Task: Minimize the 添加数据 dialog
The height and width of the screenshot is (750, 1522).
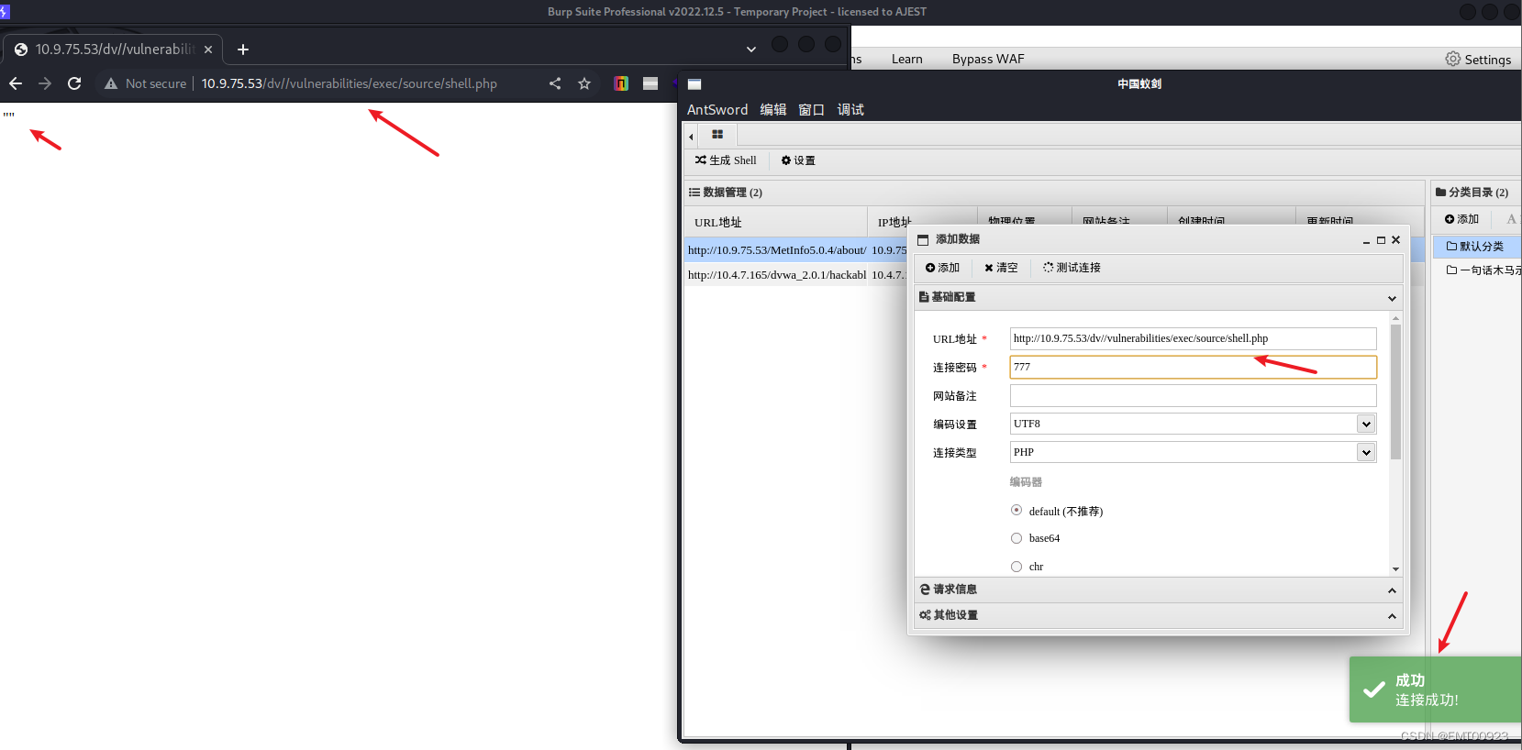Action: tap(1366, 240)
